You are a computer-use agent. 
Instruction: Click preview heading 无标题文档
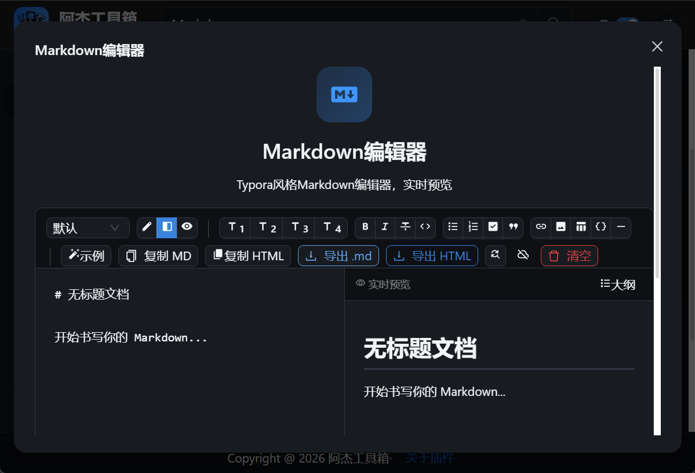420,348
